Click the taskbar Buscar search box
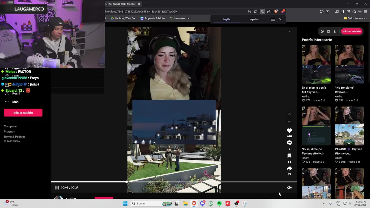The height and width of the screenshot is (208, 370). (x=152, y=204)
